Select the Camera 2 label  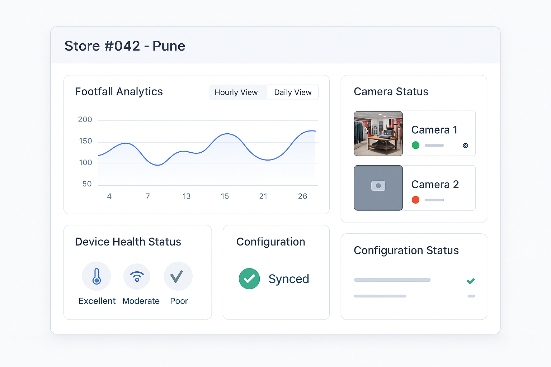435,184
